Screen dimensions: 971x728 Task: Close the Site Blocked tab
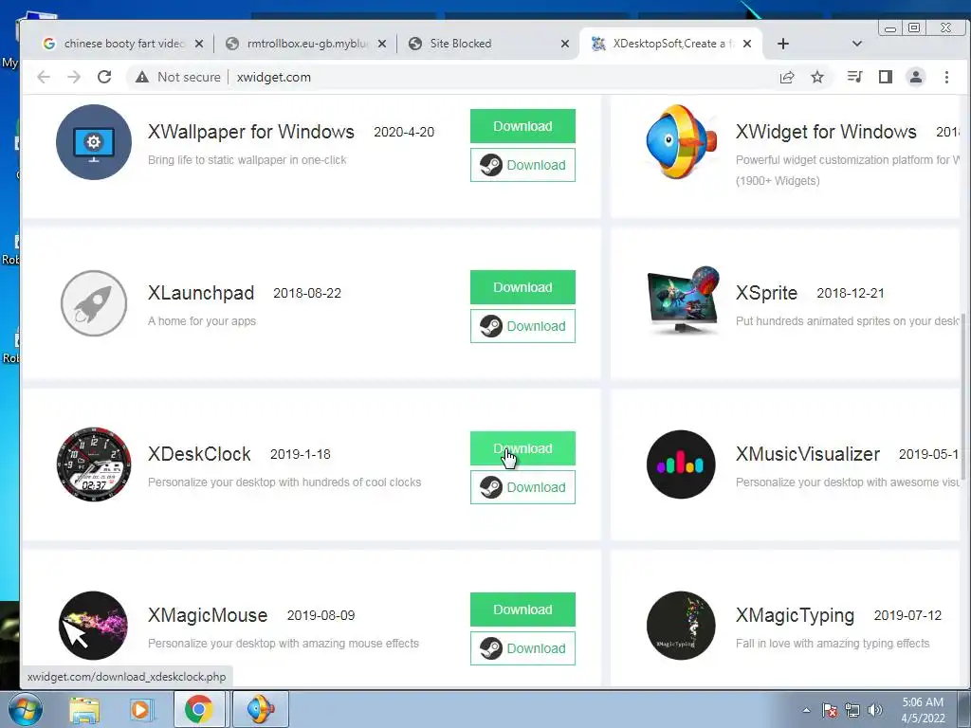click(x=565, y=44)
